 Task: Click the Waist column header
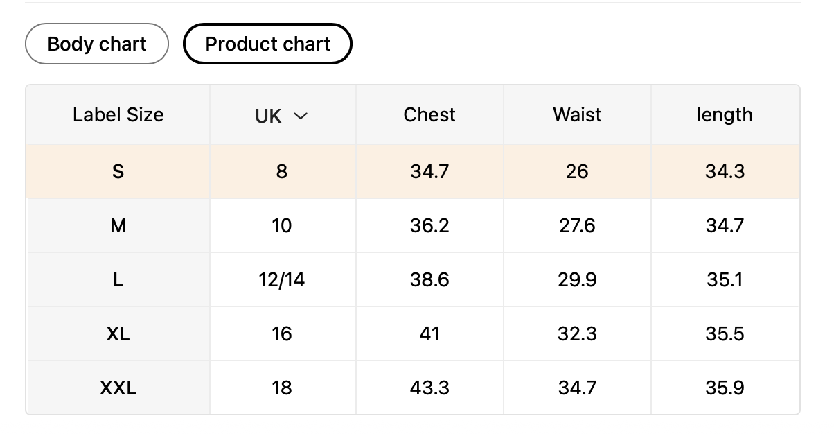(577, 115)
